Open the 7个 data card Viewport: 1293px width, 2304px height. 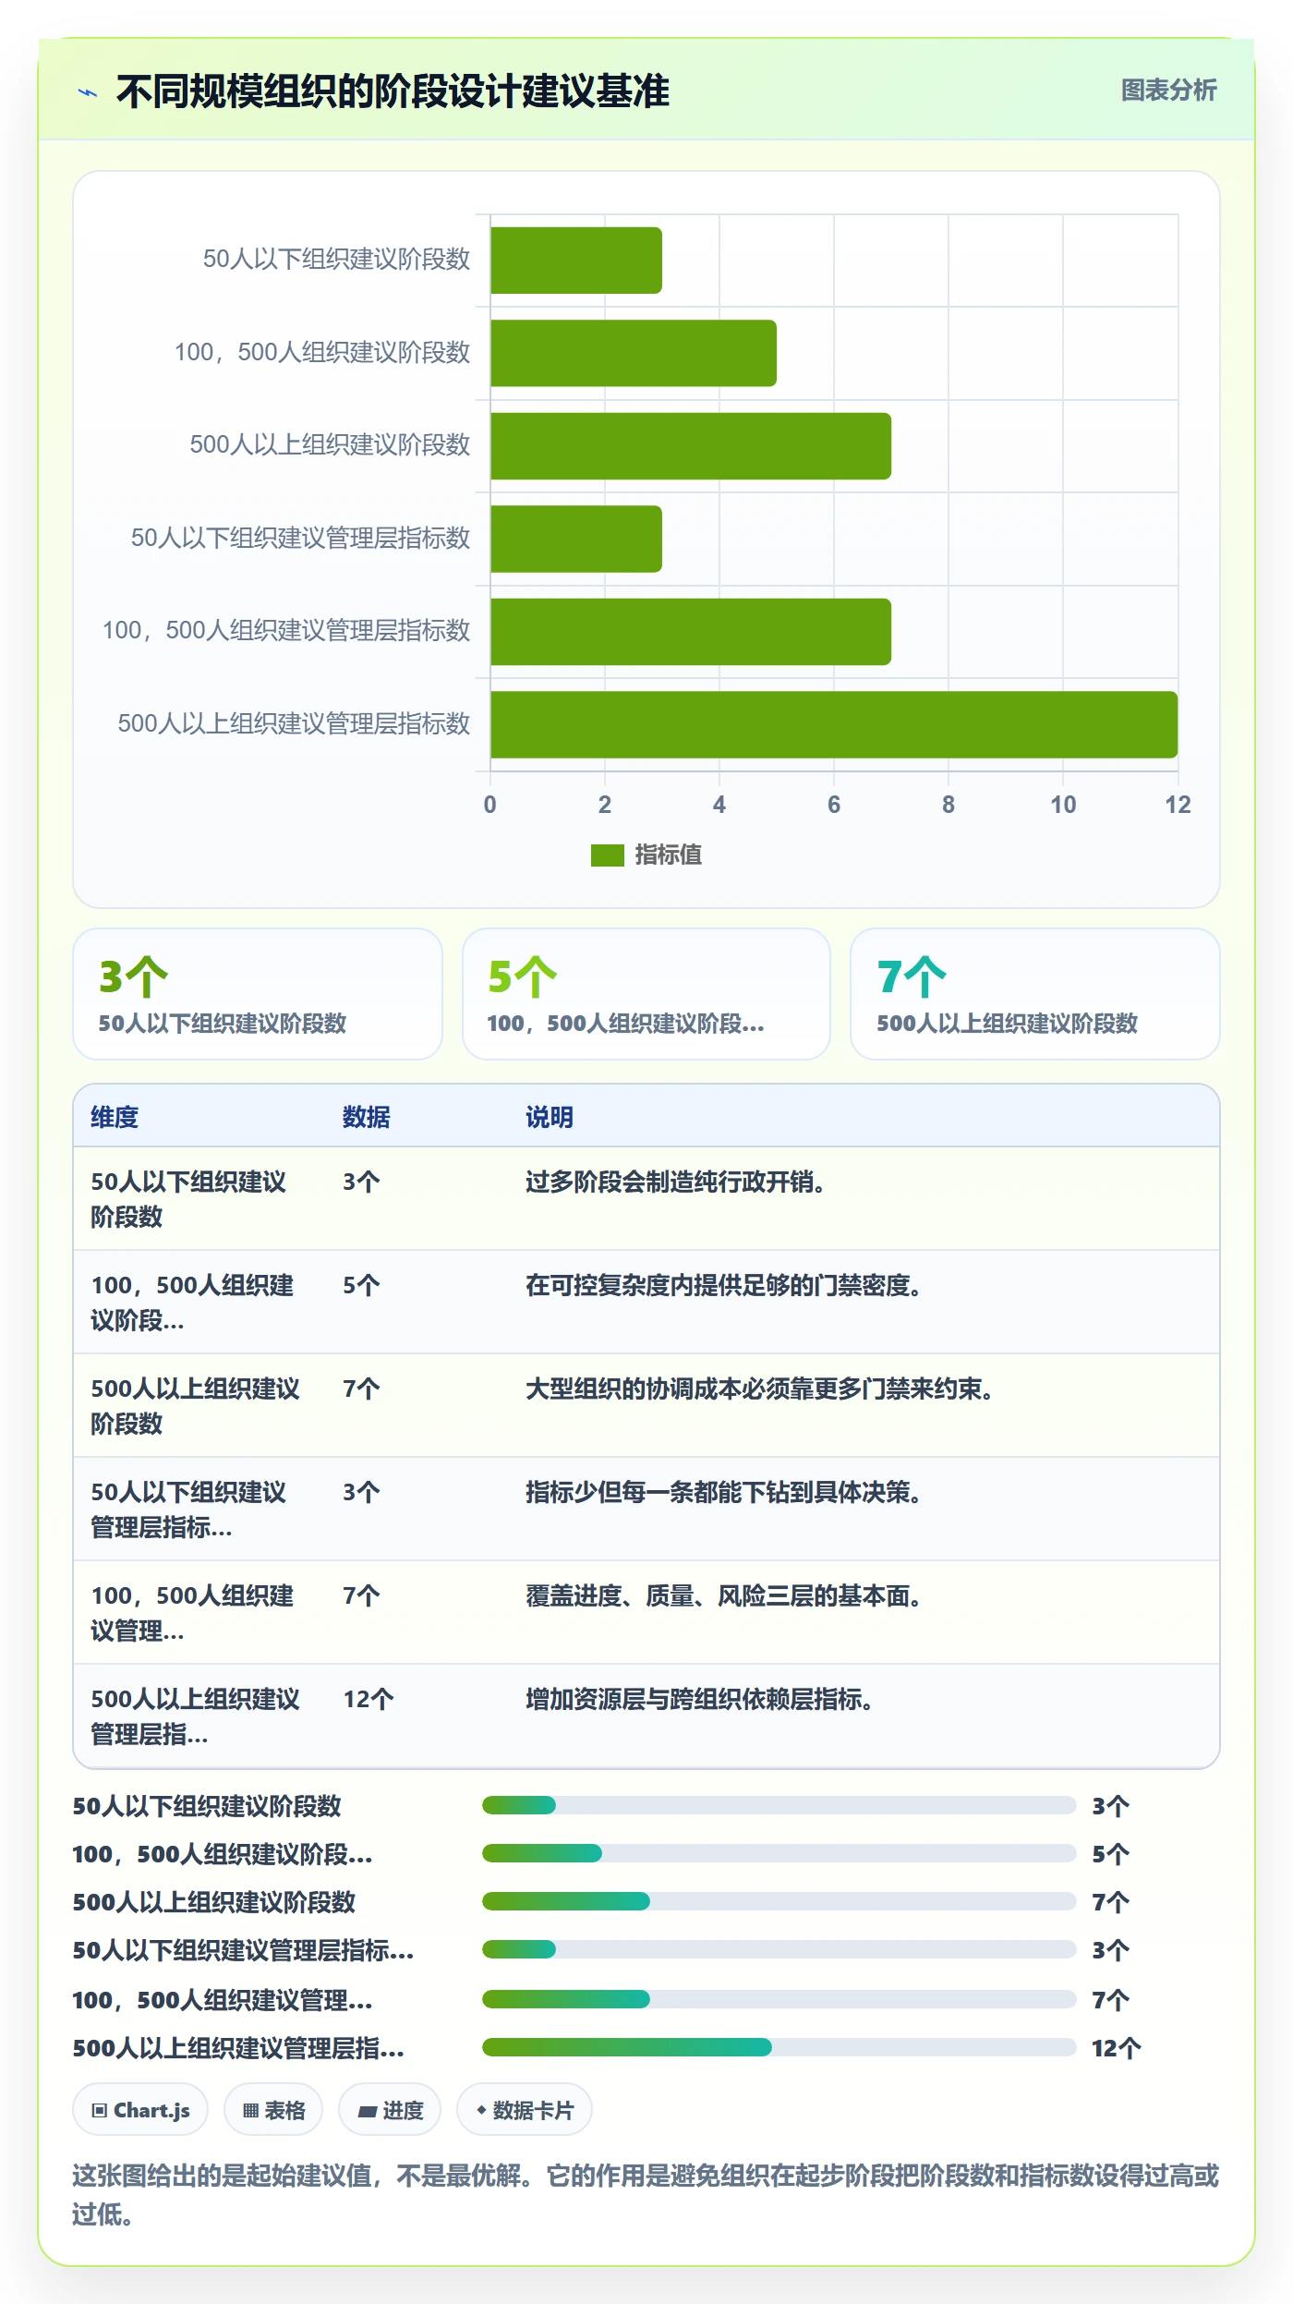point(1035,994)
